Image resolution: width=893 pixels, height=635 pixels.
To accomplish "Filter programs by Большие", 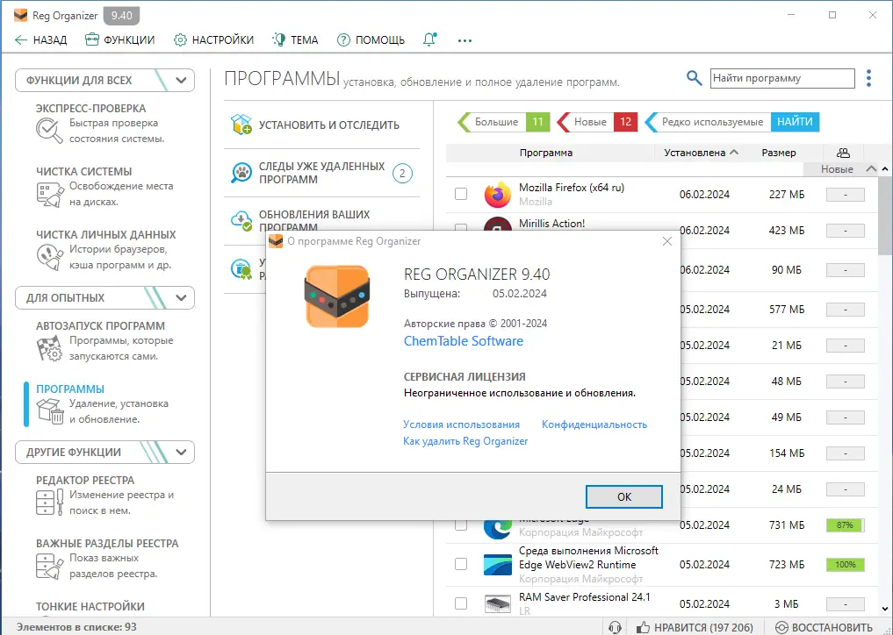I will tap(503, 122).
